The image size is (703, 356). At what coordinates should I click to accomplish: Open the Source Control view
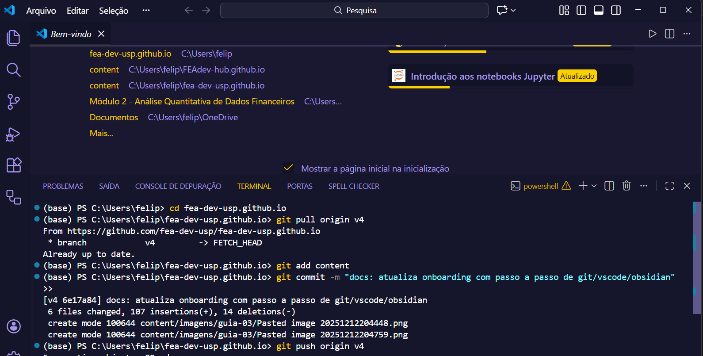tap(13, 102)
